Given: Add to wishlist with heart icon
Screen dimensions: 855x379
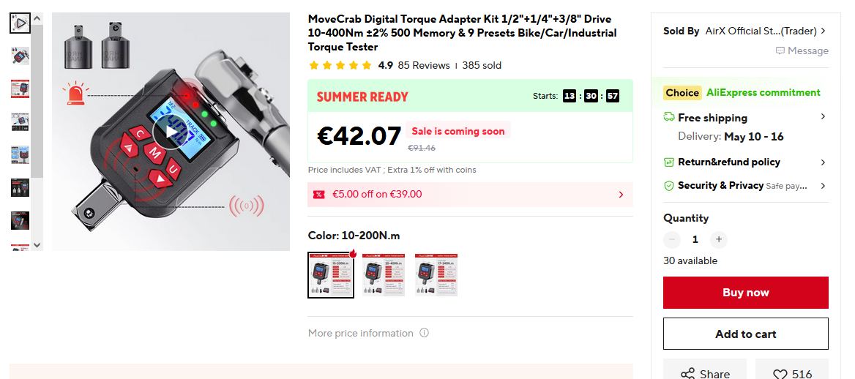Looking at the screenshot, I should pyautogui.click(x=781, y=374).
